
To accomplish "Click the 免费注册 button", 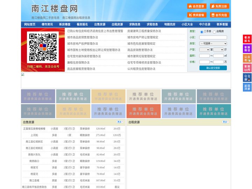I will [x=219, y=6].
